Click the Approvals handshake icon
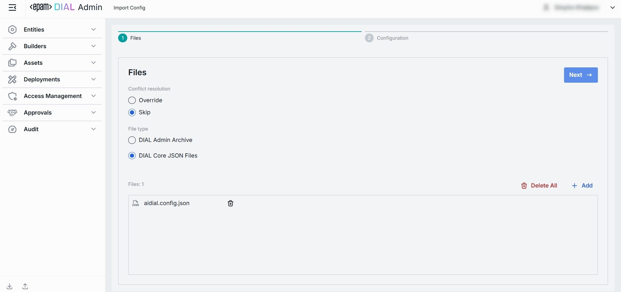Image resolution: width=621 pixels, height=292 pixels. pos(12,113)
